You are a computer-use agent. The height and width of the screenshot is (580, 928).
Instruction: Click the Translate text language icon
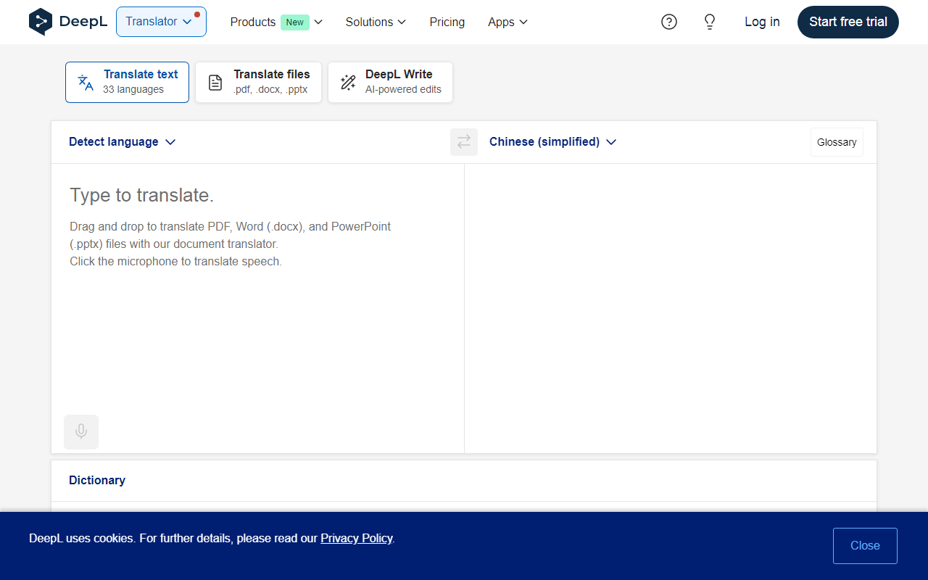click(x=86, y=82)
